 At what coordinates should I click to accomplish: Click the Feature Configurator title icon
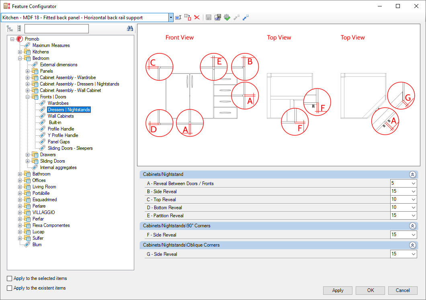[7, 6]
